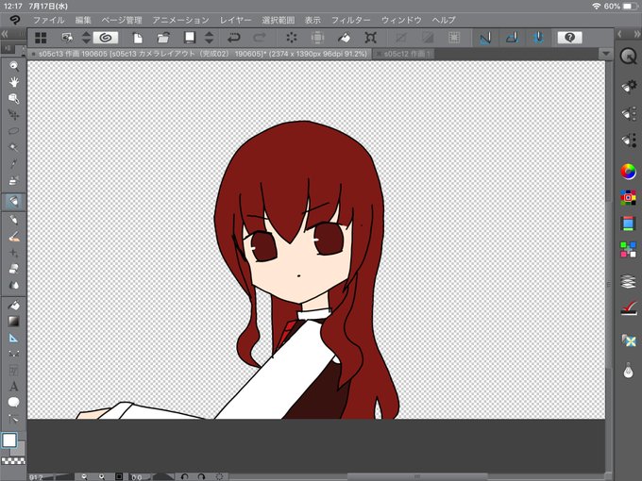
Task: Toggle Snap to Grid
Action: pos(538,38)
